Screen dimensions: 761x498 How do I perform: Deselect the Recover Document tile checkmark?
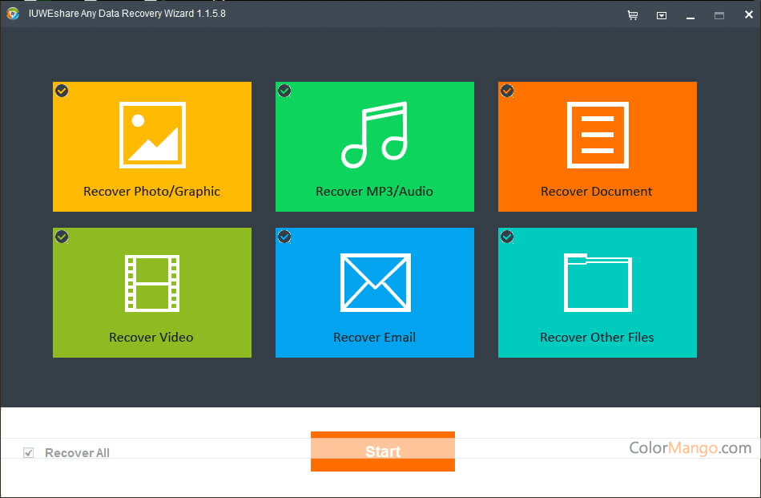507,91
